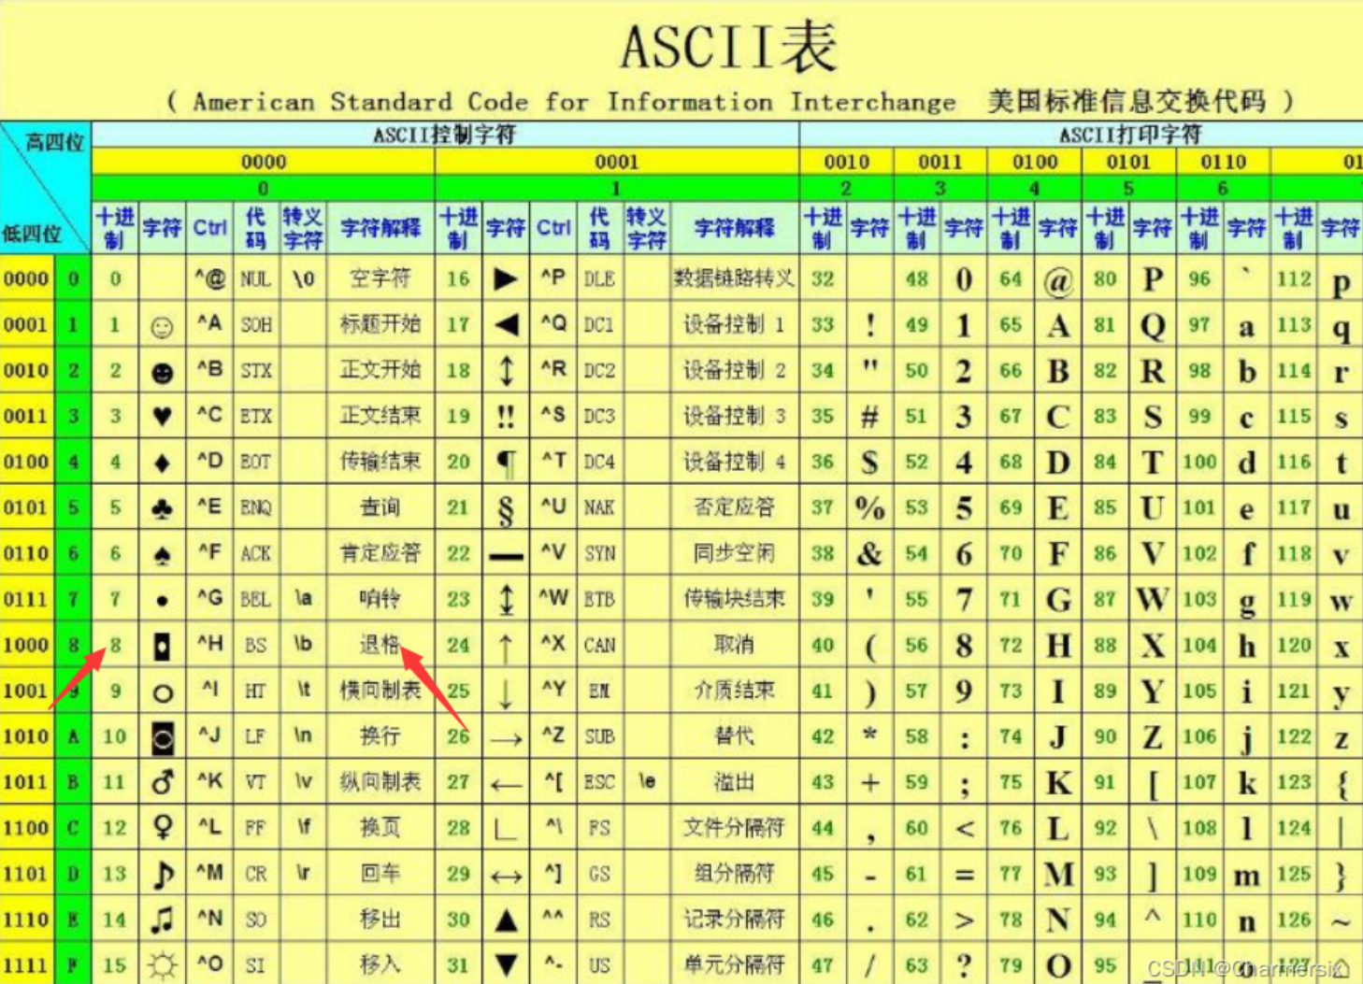Select the "设备控制 1" description cell
Screen dimensions: 1363x984
click(x=734, y=324)
